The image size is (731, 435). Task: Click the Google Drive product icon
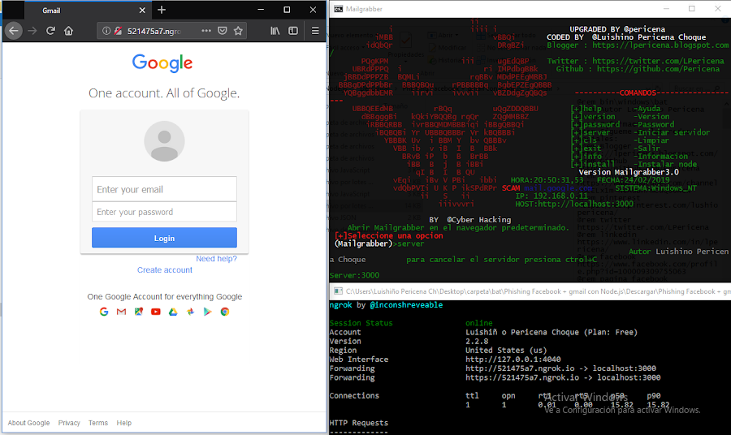[x=173, y=312]
